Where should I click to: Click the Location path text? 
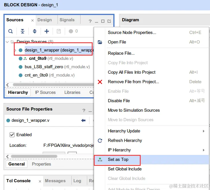click(x=68, y=145)
